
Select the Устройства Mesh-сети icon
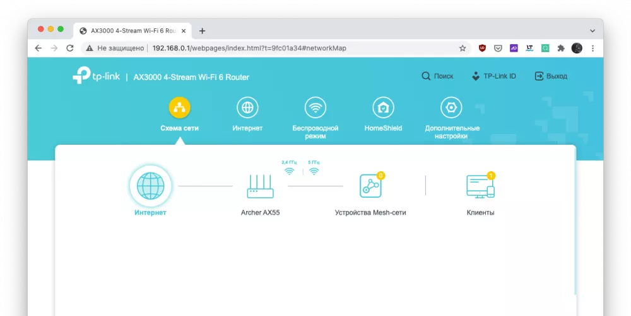tap(370, 186)
